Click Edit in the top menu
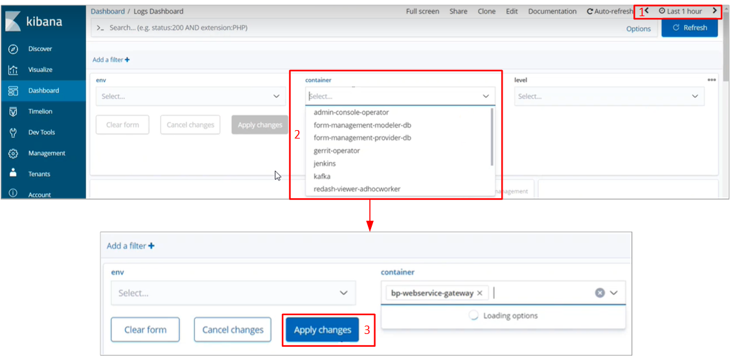 [512, 11]
